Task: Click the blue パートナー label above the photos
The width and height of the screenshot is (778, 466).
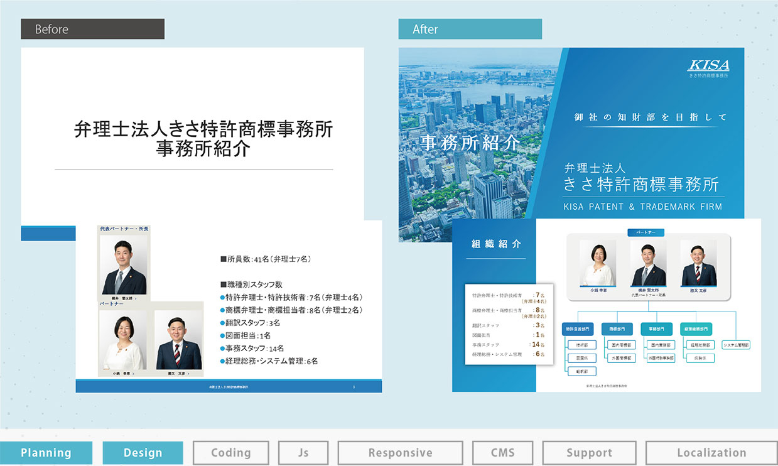Action: (646, 232)
